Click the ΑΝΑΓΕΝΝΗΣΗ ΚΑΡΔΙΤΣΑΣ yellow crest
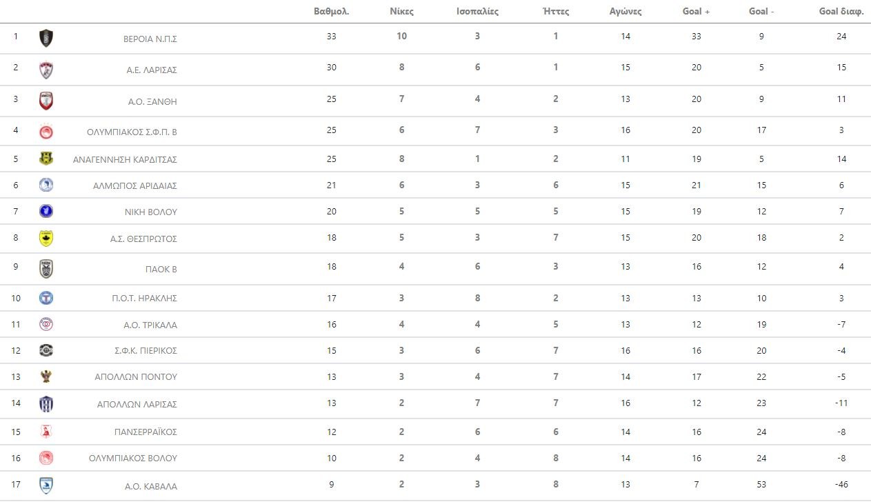The height and width of the screenshot is (504, 871). 46,159
